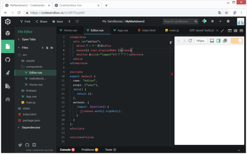Image resolution: width=247 pixels, height=154 pixels.
Task: Switch to the App.vue editor tab
Action: (122, 30)
